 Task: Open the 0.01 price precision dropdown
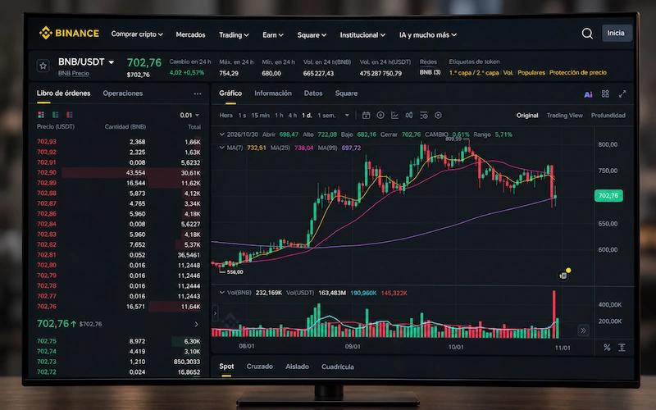point(190,115)
